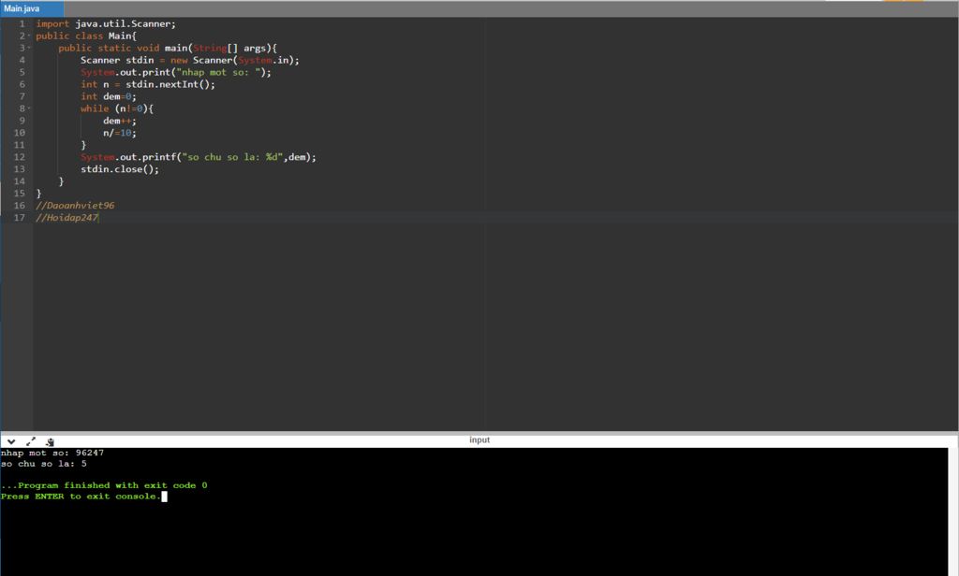Image resolution: width=959 pixels, height=576 pixels.
Task: Collapse the main method fold arrow at line 3
Action: coord(29,49)
